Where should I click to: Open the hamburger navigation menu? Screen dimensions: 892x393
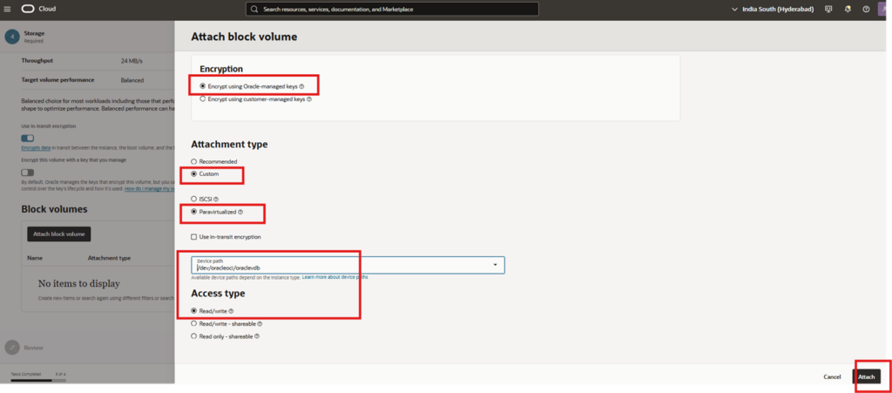(8, 9)
